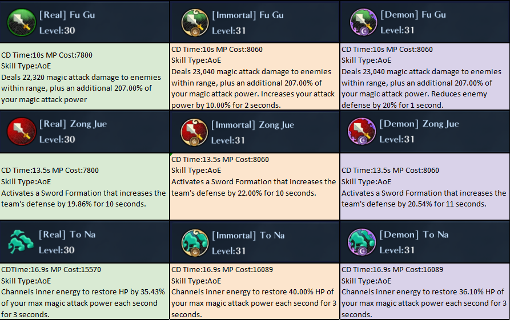Click the orange [Immortal] Fu Gu description panel
The width and height of the screenshot is (510, 320).
(x=254, y=77)
